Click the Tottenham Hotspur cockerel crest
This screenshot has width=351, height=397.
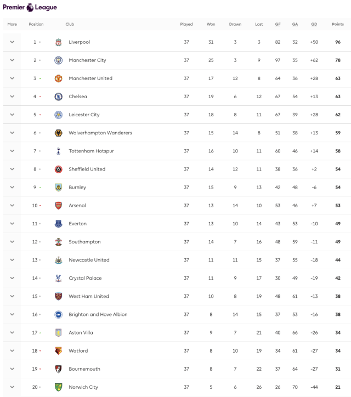click(59, 151)
